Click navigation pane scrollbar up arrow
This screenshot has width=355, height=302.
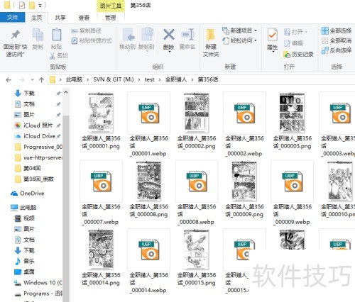pyautogui.click(x=66, y=93)
